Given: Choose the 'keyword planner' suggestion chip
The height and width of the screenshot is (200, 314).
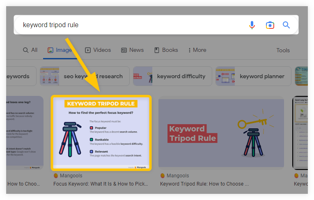Looking at the screenshot, I should click(254, 76).
